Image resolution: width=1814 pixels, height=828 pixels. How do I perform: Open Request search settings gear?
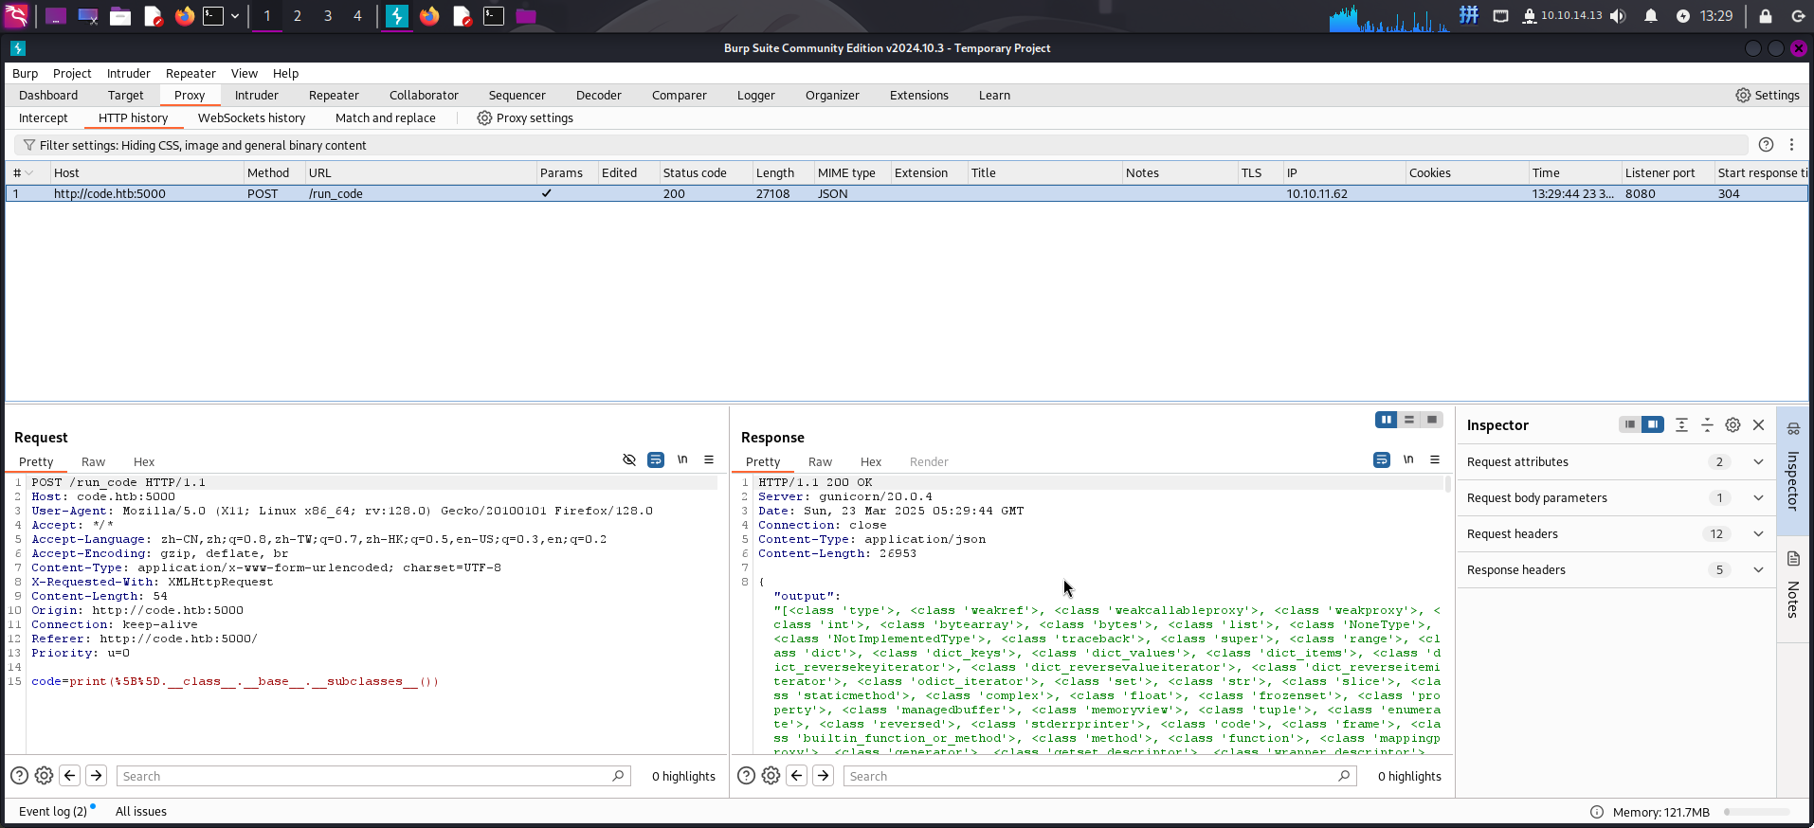pos(44,776)
